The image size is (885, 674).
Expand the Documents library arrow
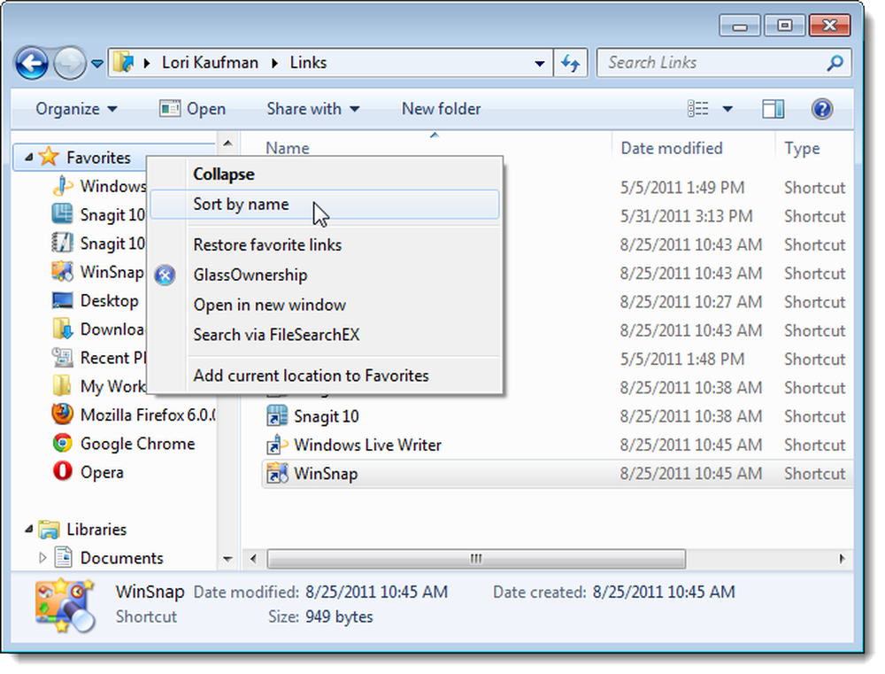42,558
